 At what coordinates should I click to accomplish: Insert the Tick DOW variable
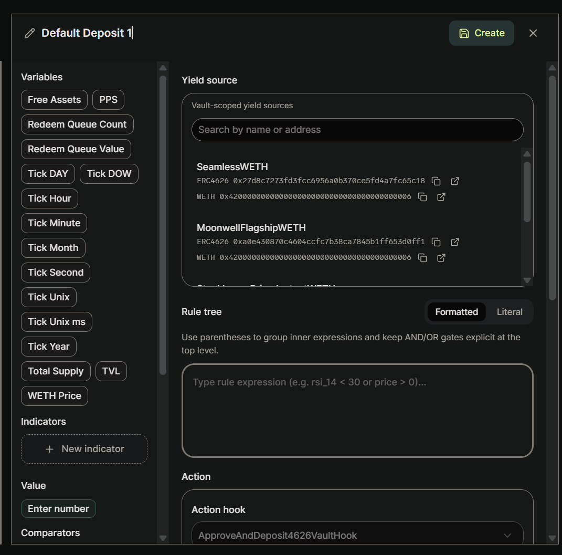109,174
